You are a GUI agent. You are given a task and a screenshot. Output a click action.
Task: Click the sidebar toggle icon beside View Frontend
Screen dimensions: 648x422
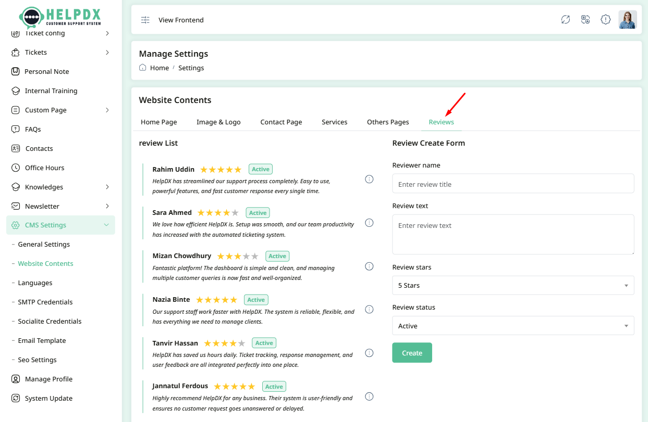click(145, 20)
